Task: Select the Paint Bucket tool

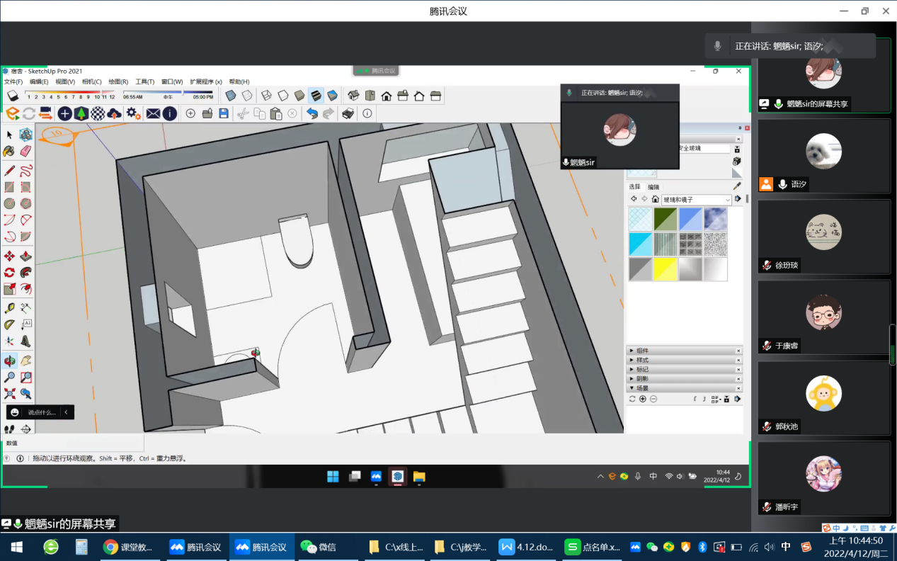Action: click(9, 151)
